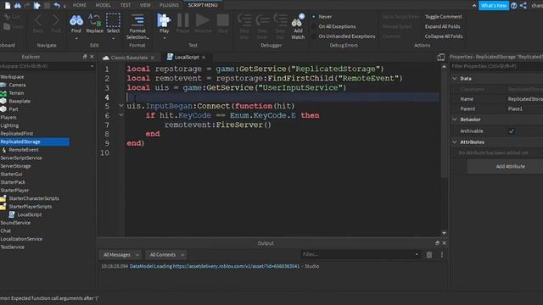Viewport: 543px width, 305px height.
Task: Click script editor scroll up arrow
Action: coord(444,66)
